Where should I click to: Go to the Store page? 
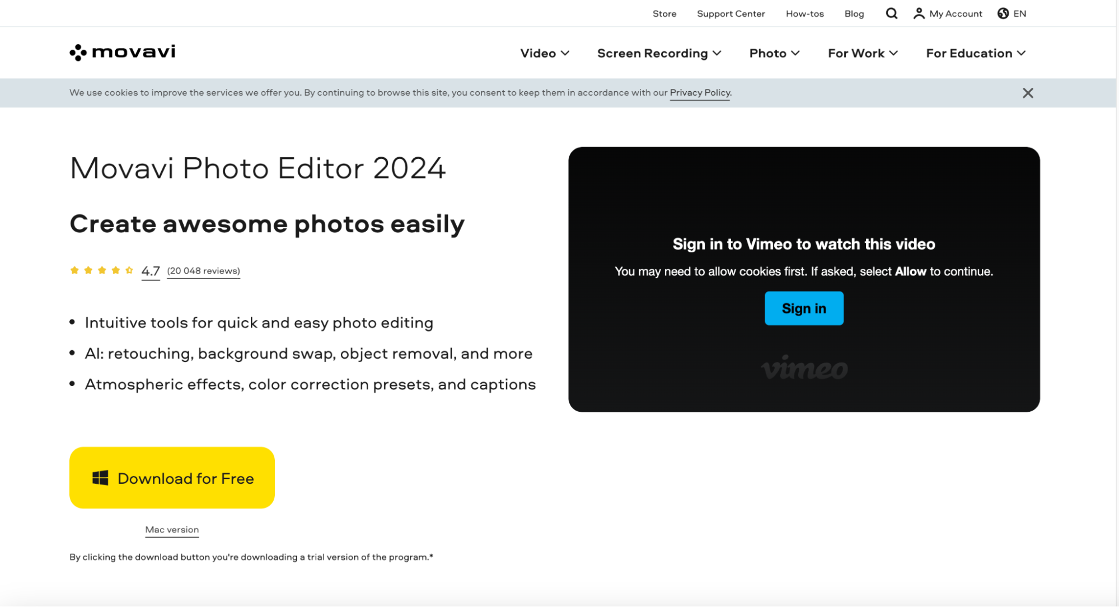664,13
